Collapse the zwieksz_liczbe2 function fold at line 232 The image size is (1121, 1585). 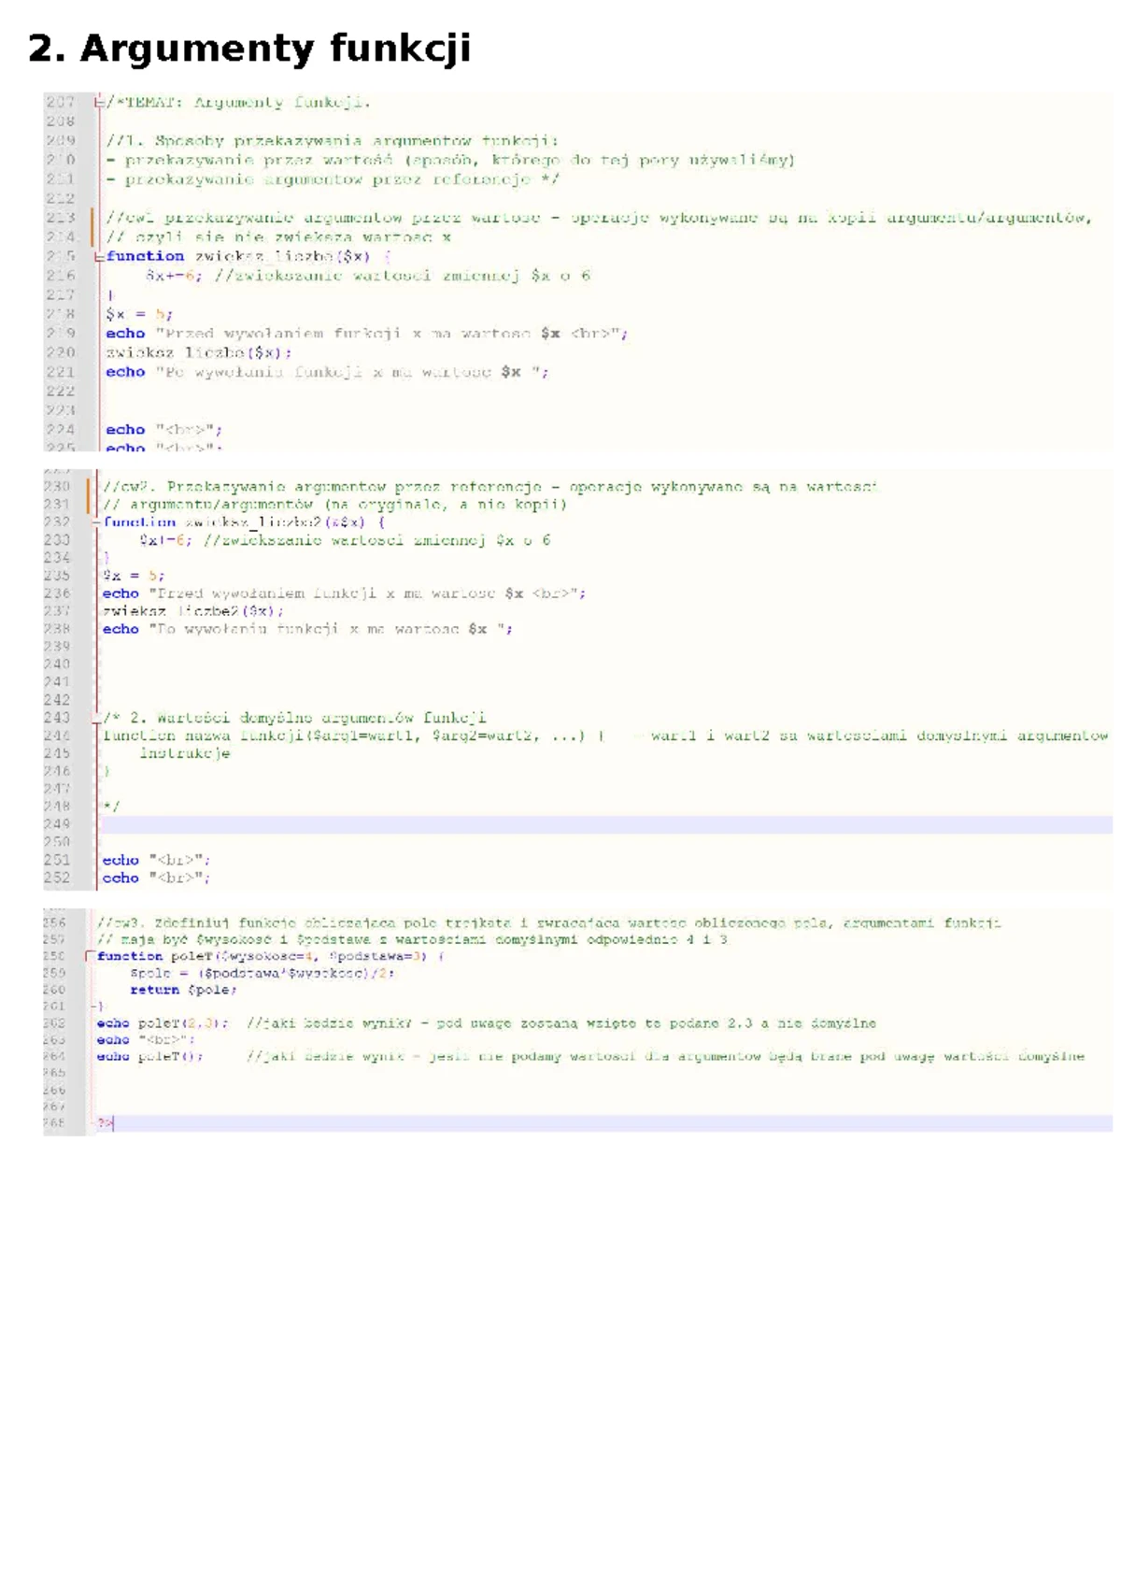click(96, 522)
